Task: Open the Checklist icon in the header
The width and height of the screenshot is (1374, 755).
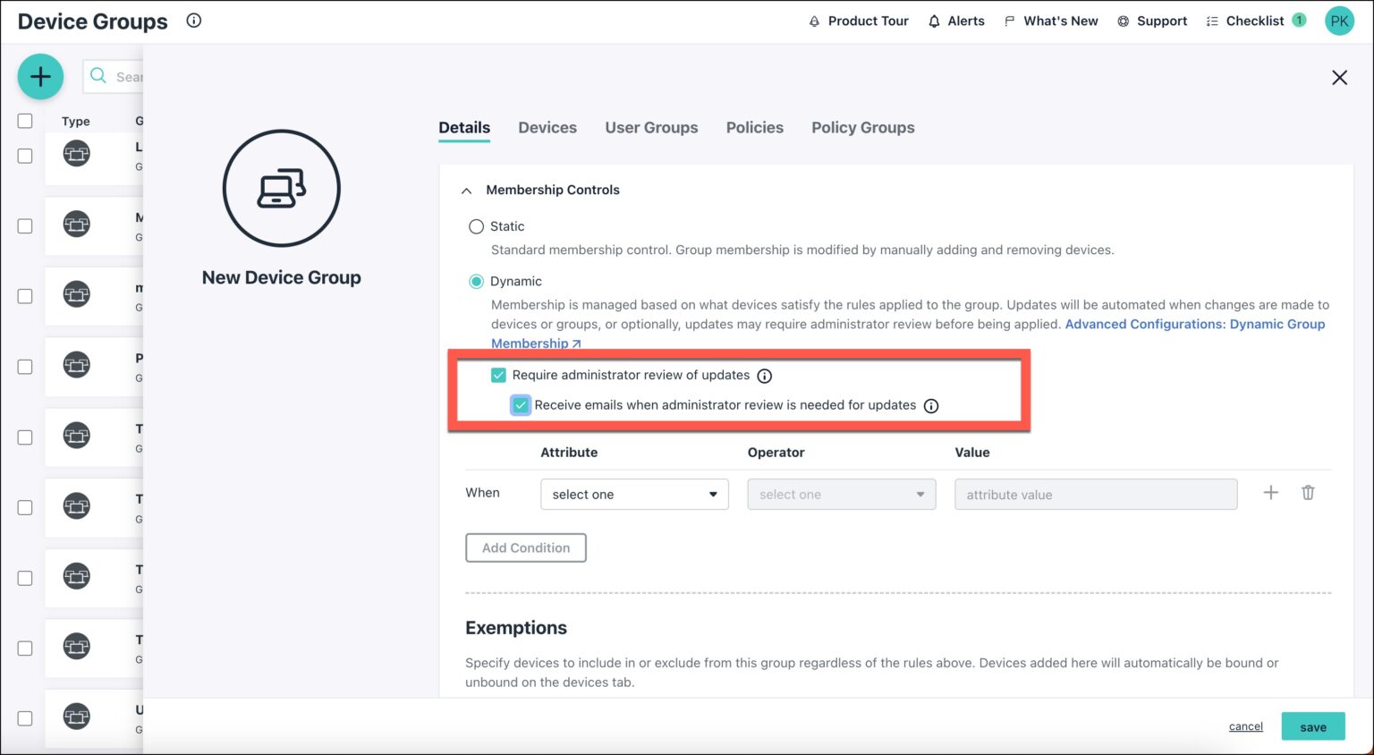Action: (1211, 21)
